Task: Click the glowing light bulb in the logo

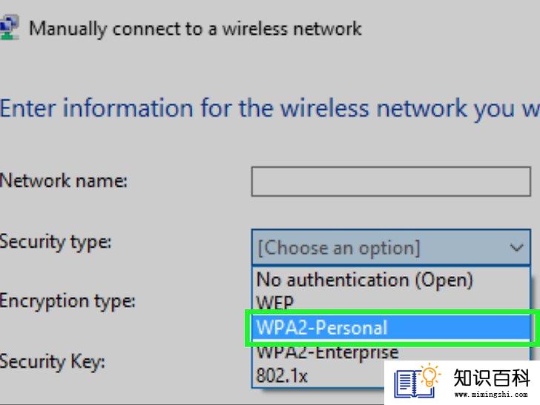Action: click(x=429, y=375)
